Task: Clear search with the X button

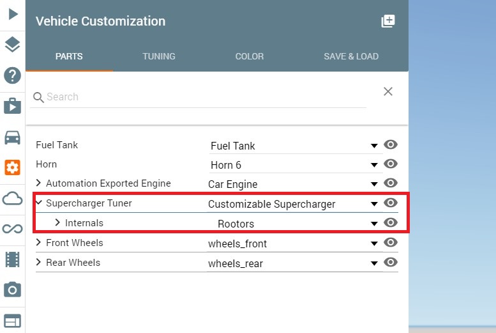Action: click(x=388, y=91)
